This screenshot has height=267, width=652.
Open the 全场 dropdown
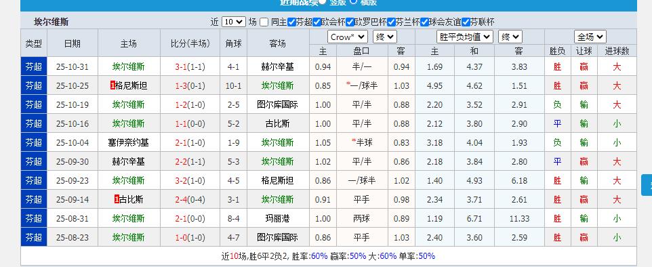(x=590, y=37)
